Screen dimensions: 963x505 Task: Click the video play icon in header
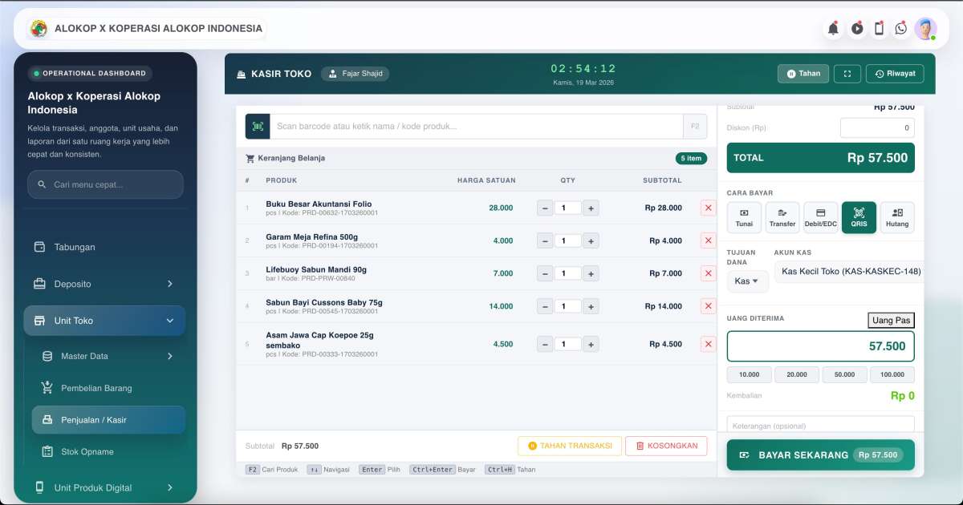point(857,29)
